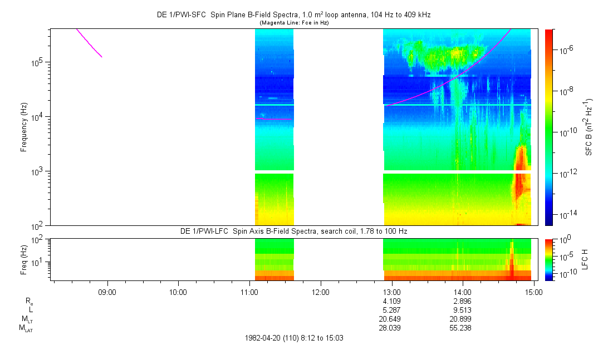Click the Re value 4.109
Viewport: 603px width, 345px height.
point(391,301)
